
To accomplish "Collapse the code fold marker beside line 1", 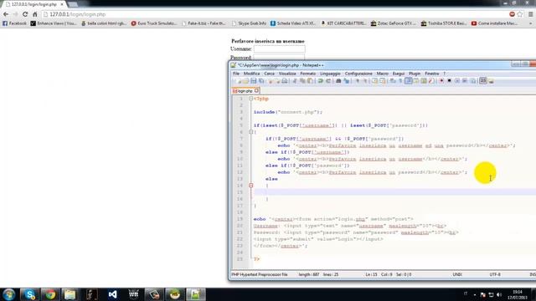I will 251,99.
